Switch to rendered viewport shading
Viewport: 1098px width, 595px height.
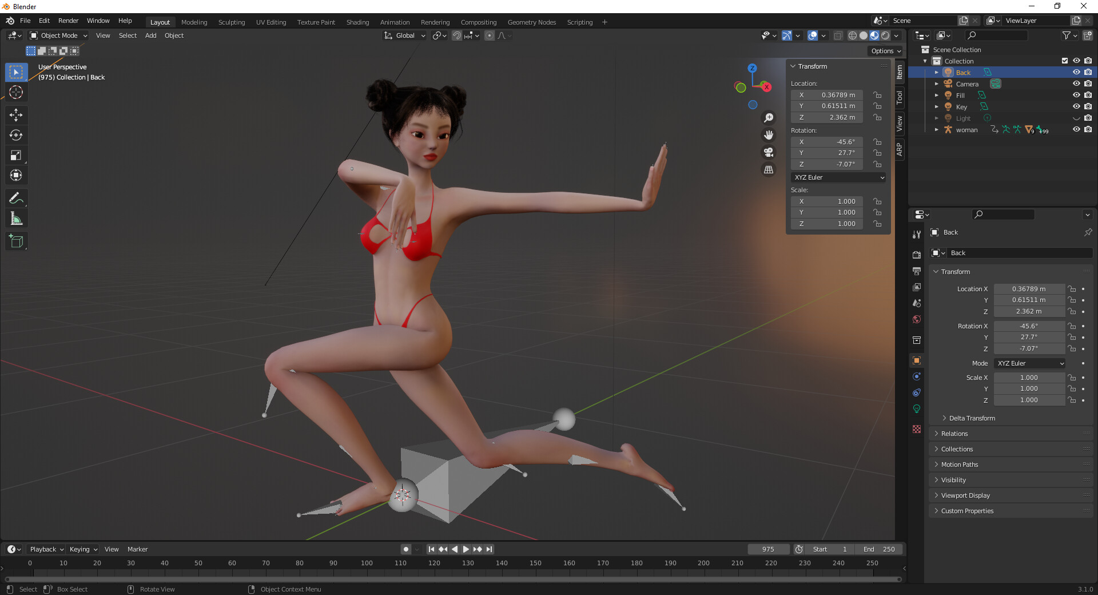click(886, 35)
